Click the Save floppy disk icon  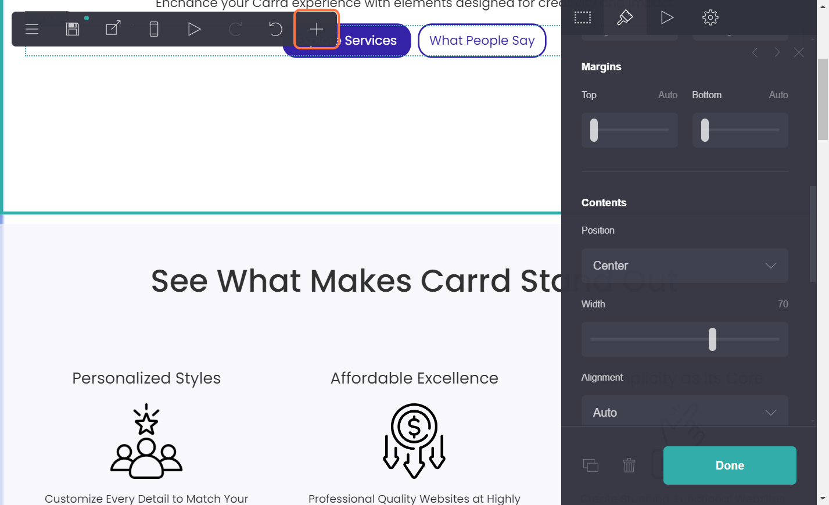73,29
